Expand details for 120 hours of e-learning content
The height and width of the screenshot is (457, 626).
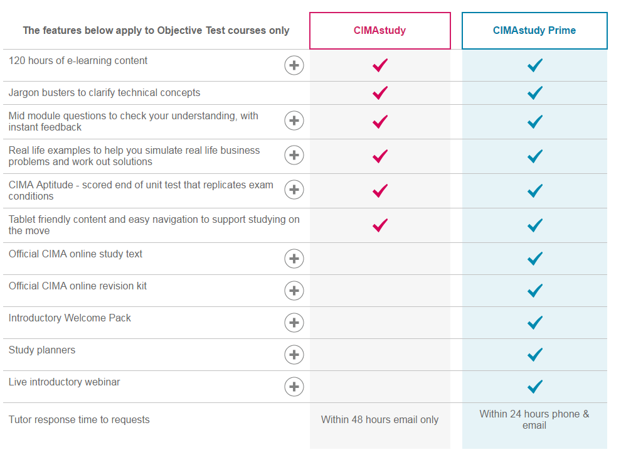294,65
